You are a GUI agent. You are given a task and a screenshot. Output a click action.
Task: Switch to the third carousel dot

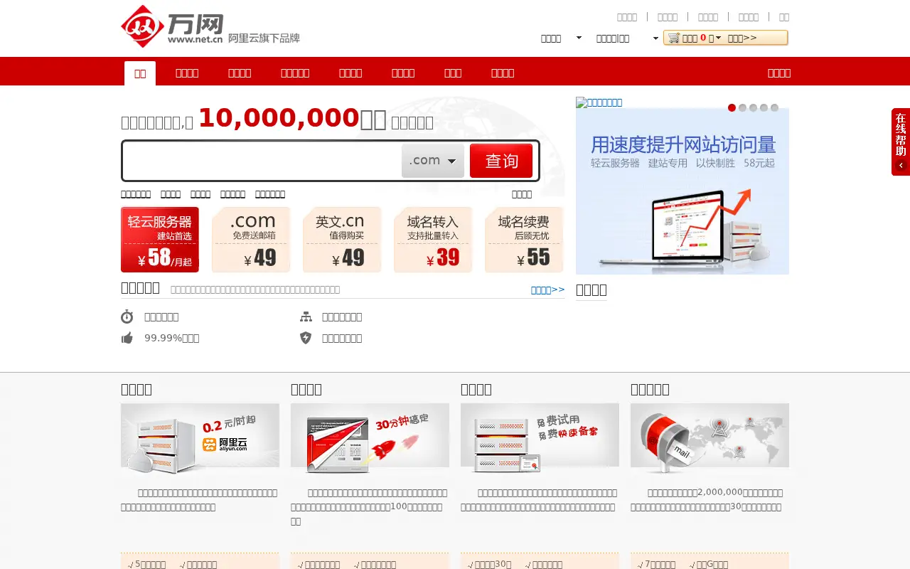tap(753, 108)
